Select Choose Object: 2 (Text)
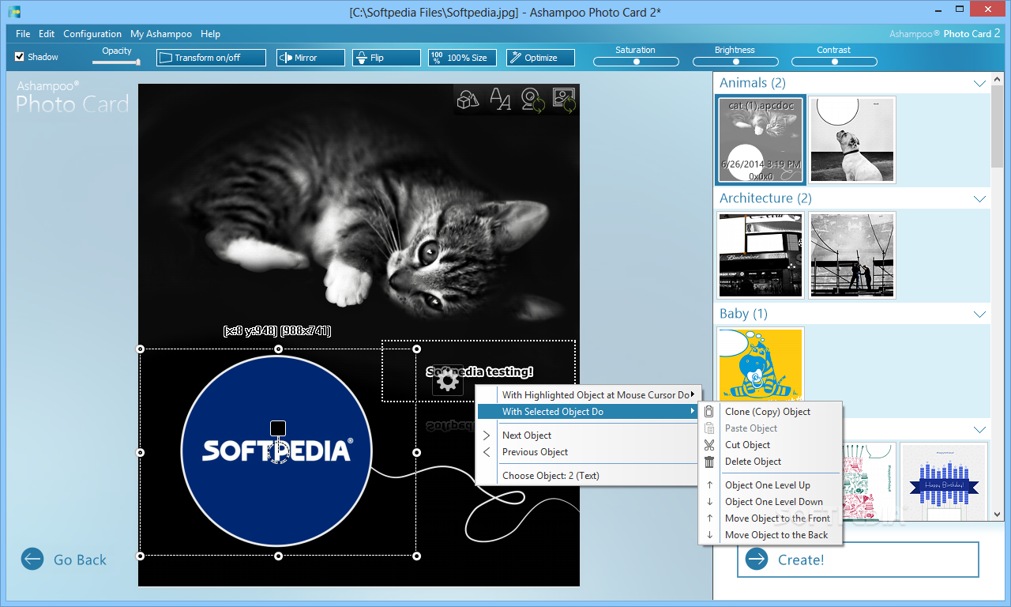Screen dimensions: 1011x607 (x=588, y=476)
